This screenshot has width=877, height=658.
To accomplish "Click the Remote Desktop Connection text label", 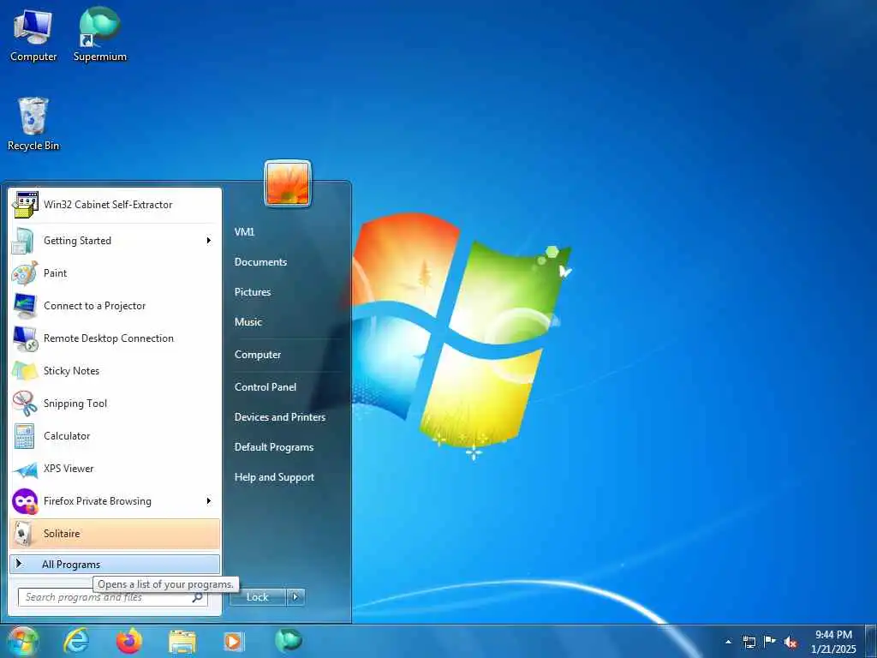I will [109, 338].
